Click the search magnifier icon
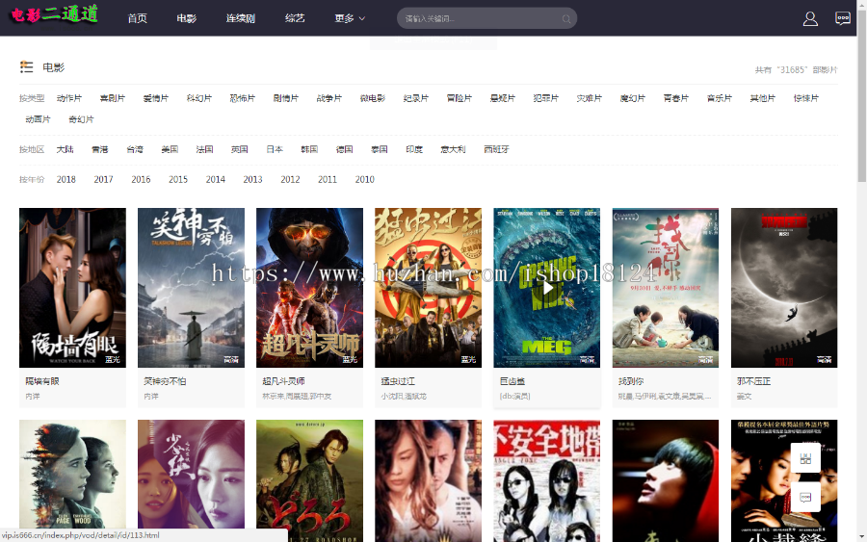 566,19
